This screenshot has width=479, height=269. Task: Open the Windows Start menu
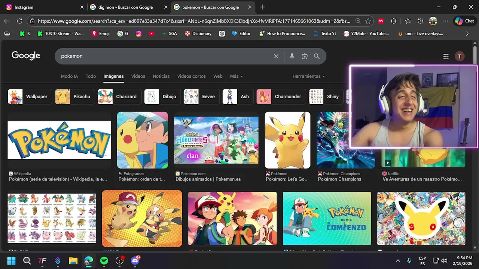11,260
